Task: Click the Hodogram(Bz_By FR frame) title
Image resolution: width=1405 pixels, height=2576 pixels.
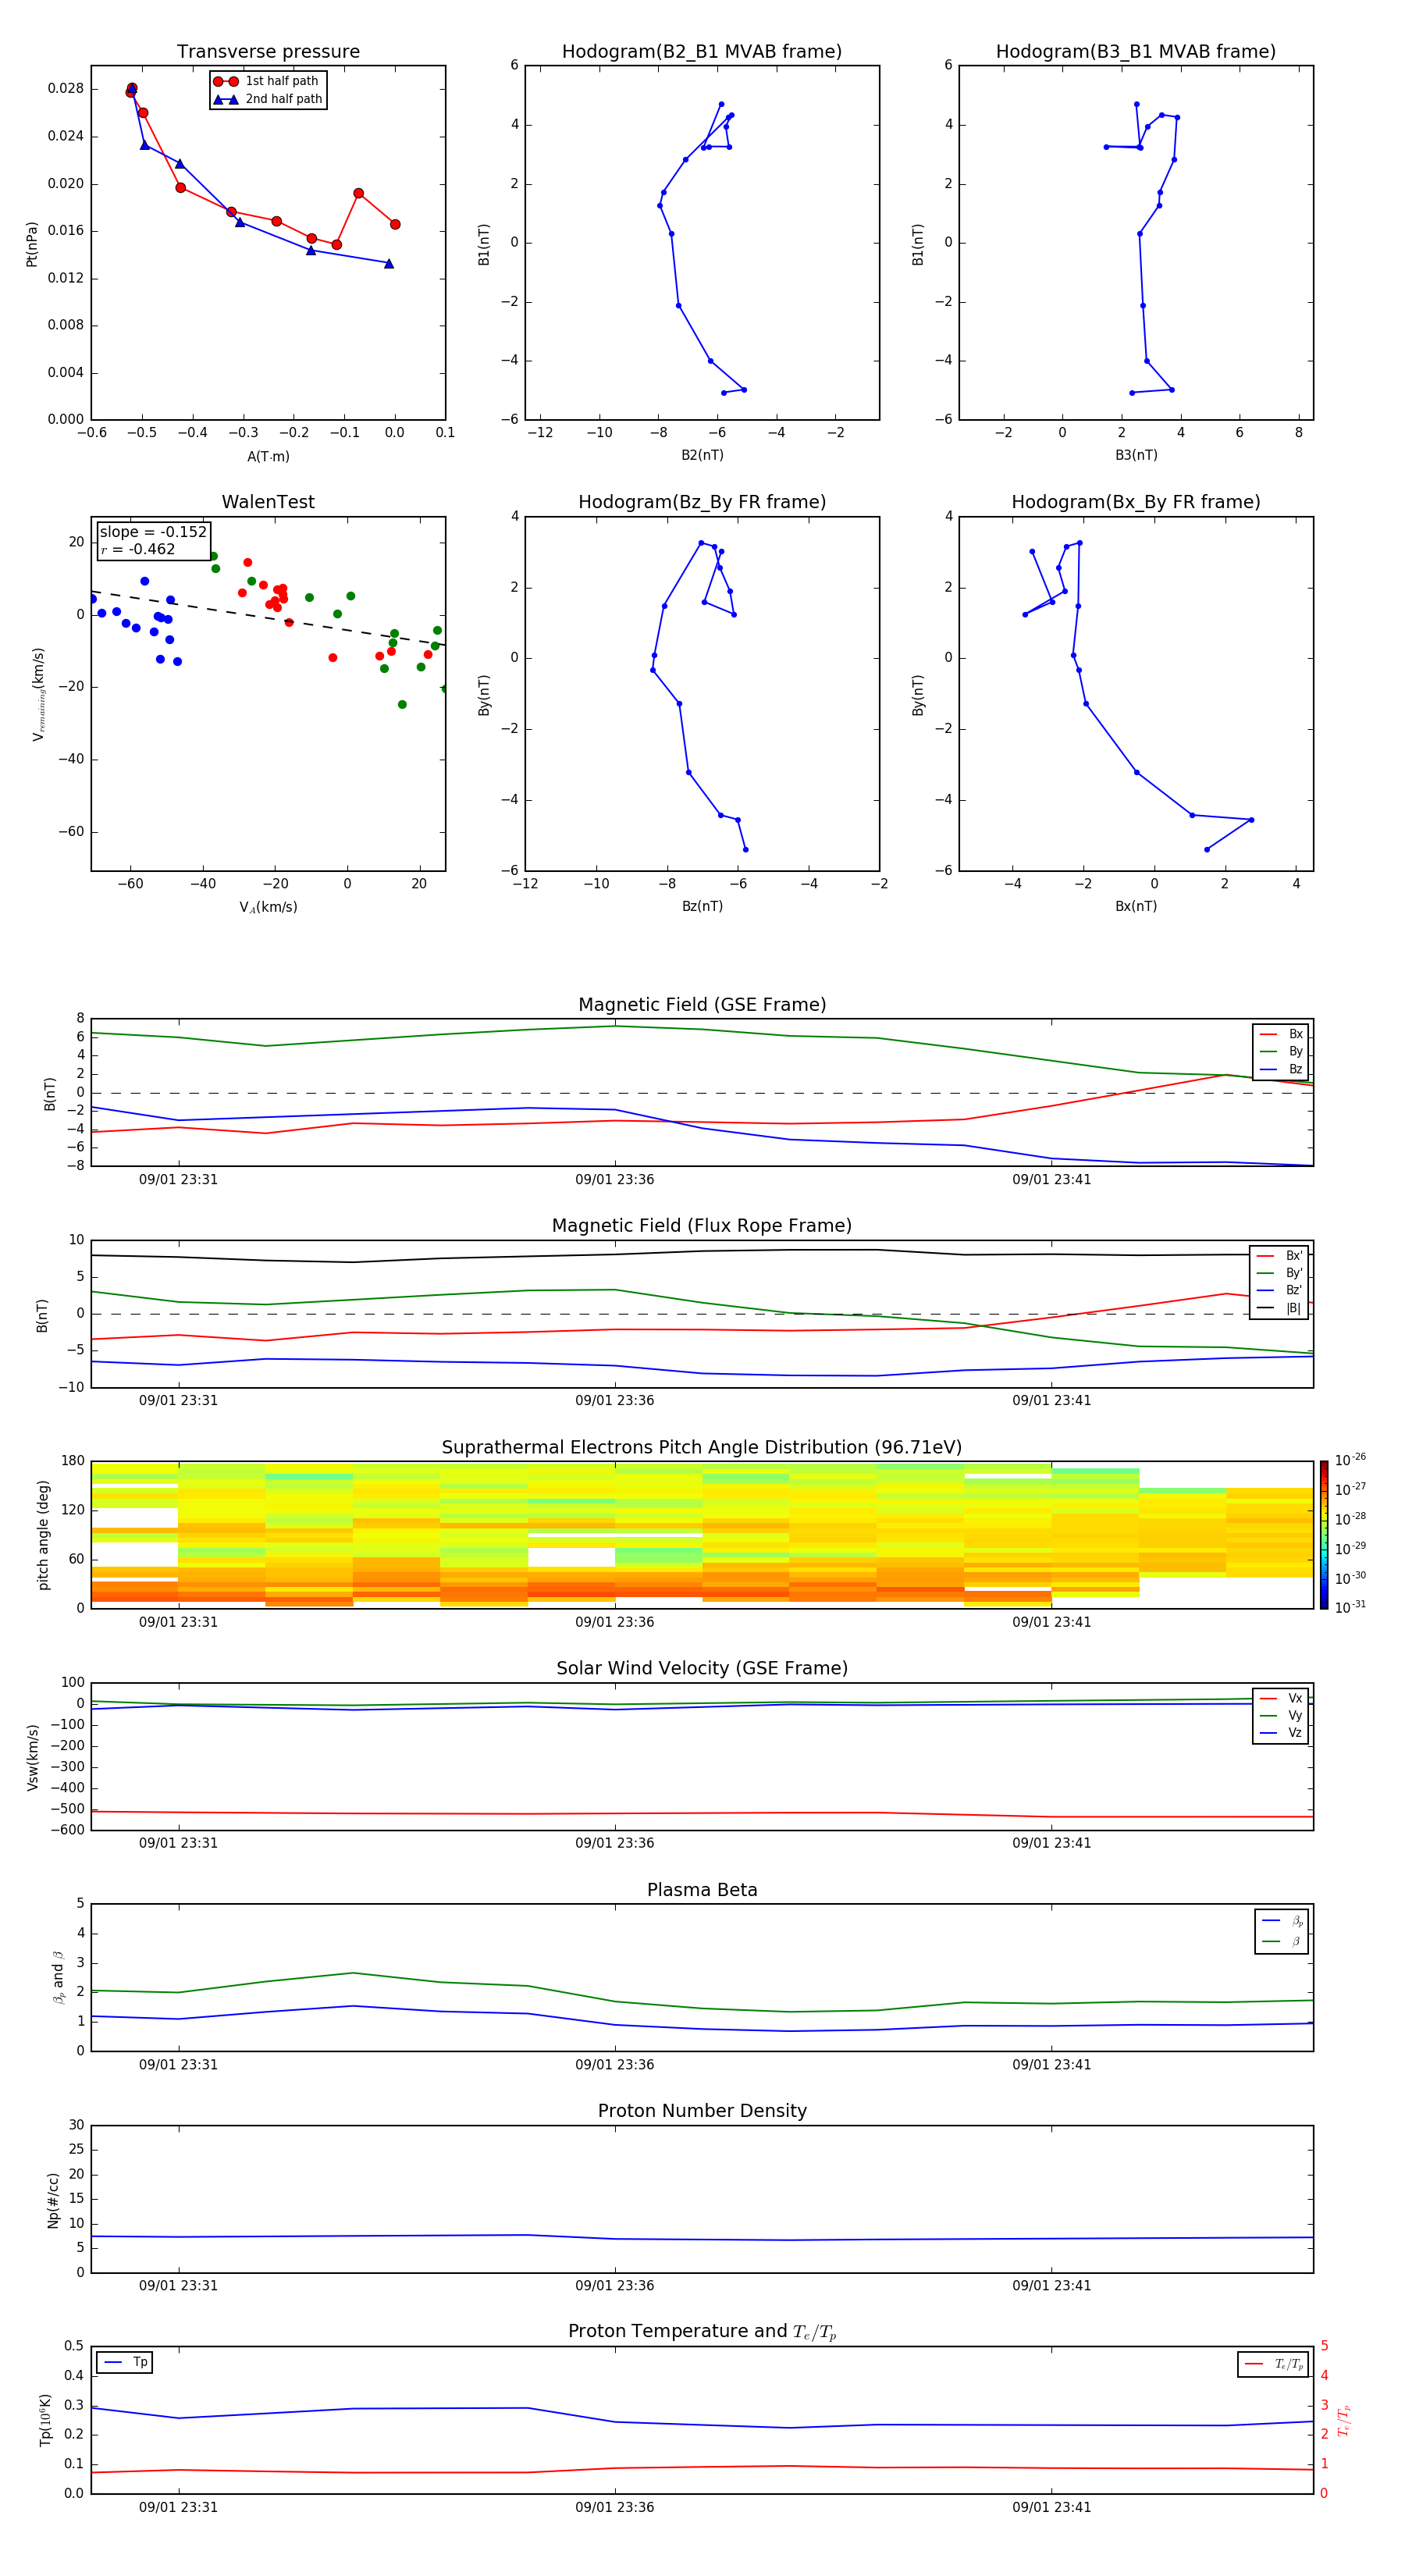Action: tap(702, 502)
